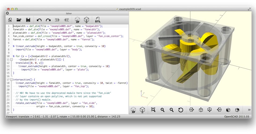Collapse the intersection() fold at line 17

[12, 80]
